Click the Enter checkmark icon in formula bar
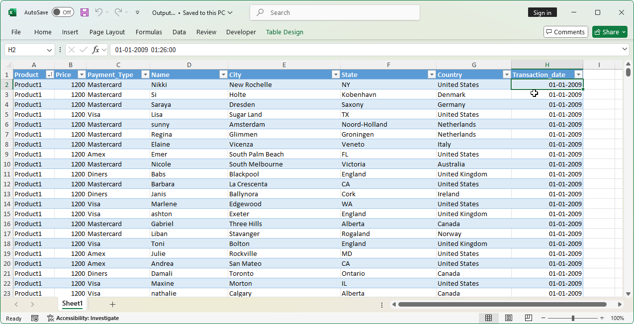 point(83,50)
